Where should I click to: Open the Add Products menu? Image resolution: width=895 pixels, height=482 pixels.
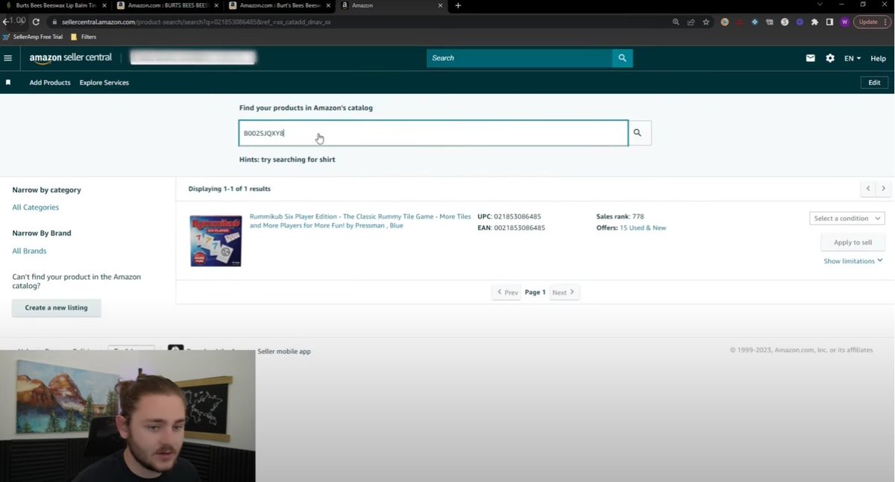point(50,83)
